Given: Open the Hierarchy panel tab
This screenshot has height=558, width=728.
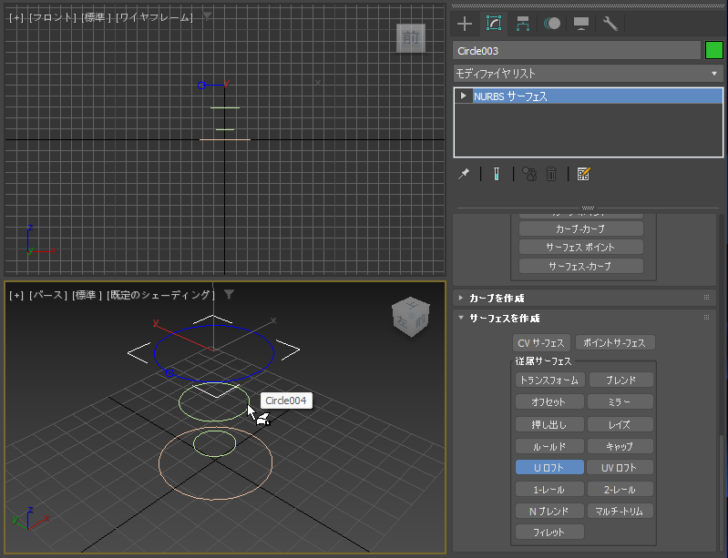Looking at the screenshot, I should 523,23.
